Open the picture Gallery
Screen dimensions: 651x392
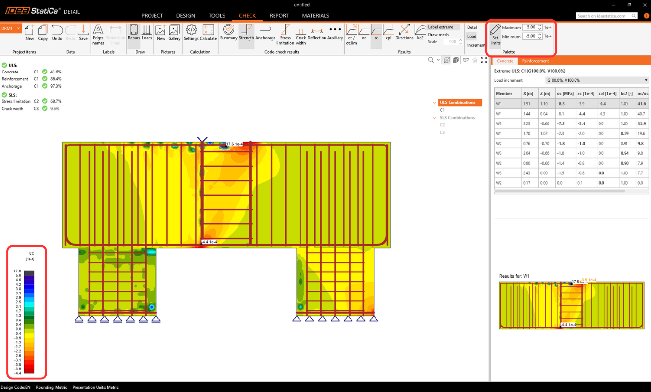tap(175, 32)
